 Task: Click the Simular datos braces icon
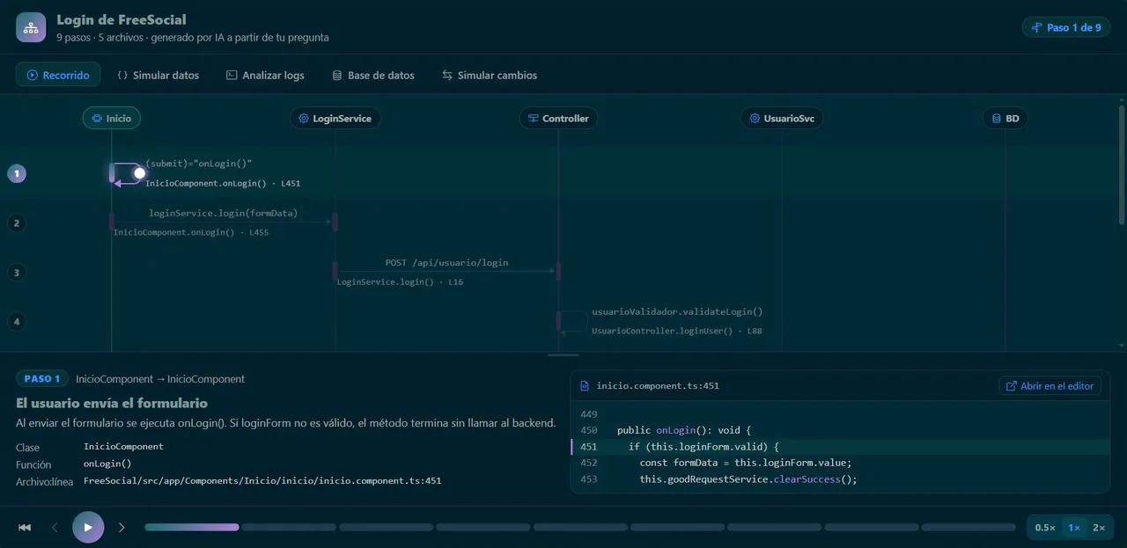point(122,75)
